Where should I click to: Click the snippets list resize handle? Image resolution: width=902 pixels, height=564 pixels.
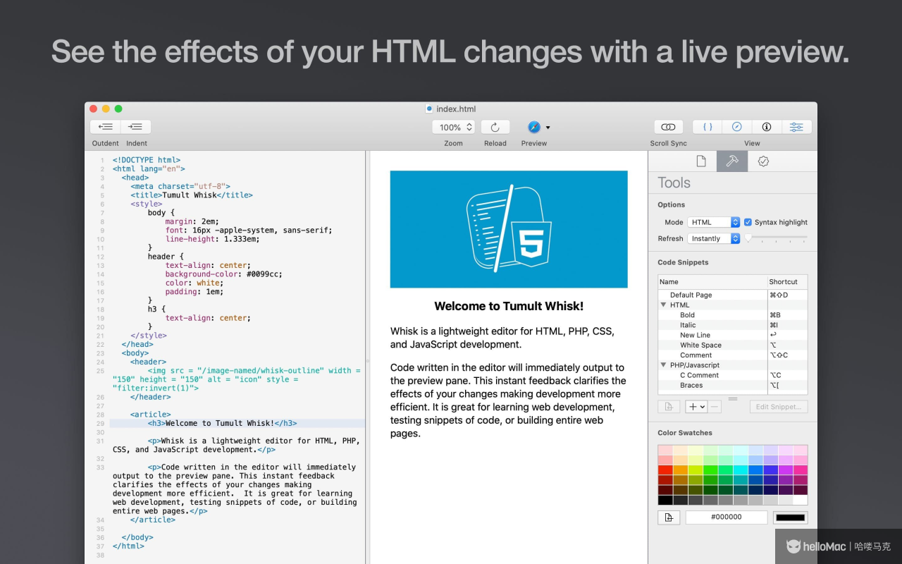coord(733,398)
